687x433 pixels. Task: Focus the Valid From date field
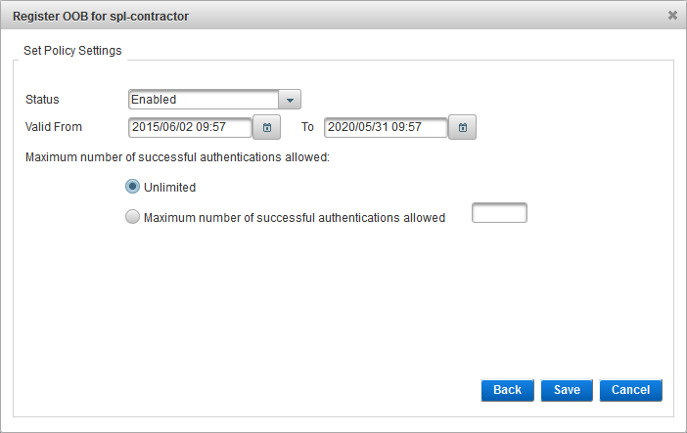(x=190, y=127)
